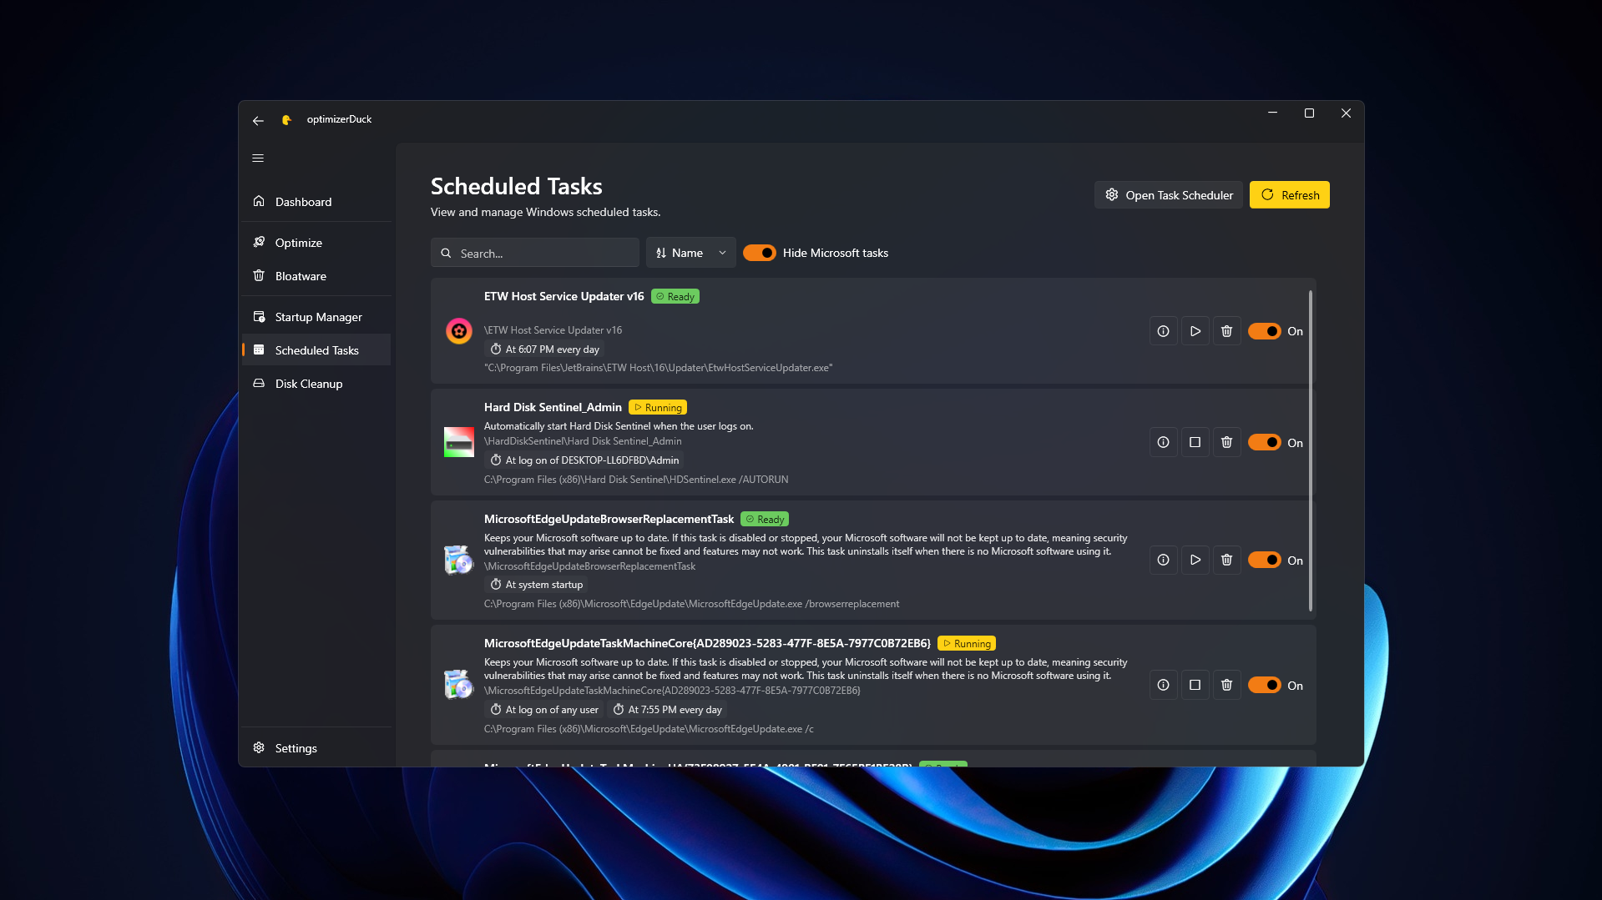Screen dimensions: 1602x900
Task: Open Settings from the sidebar
Action: pos(316,748)
